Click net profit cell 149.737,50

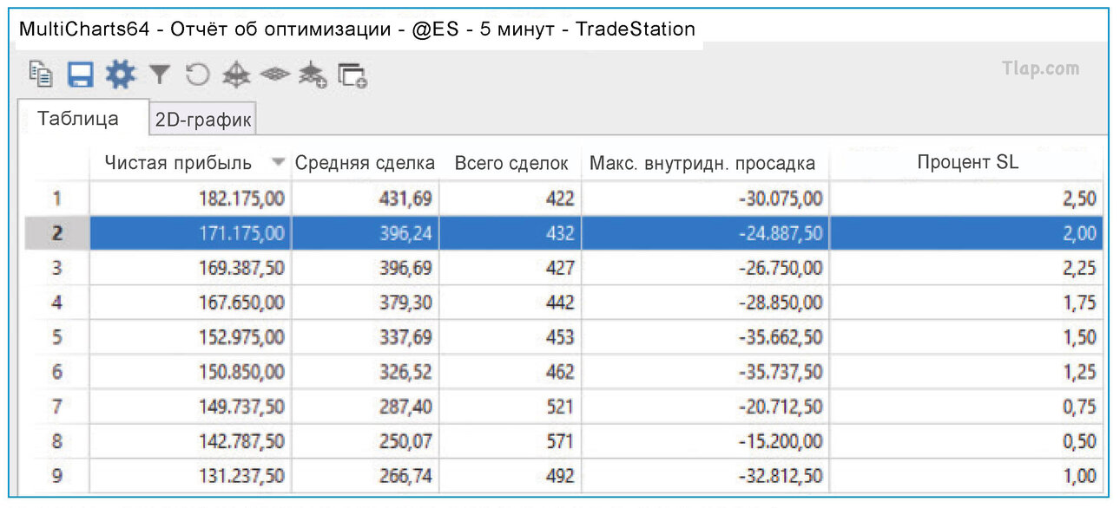tap(190, 407)
